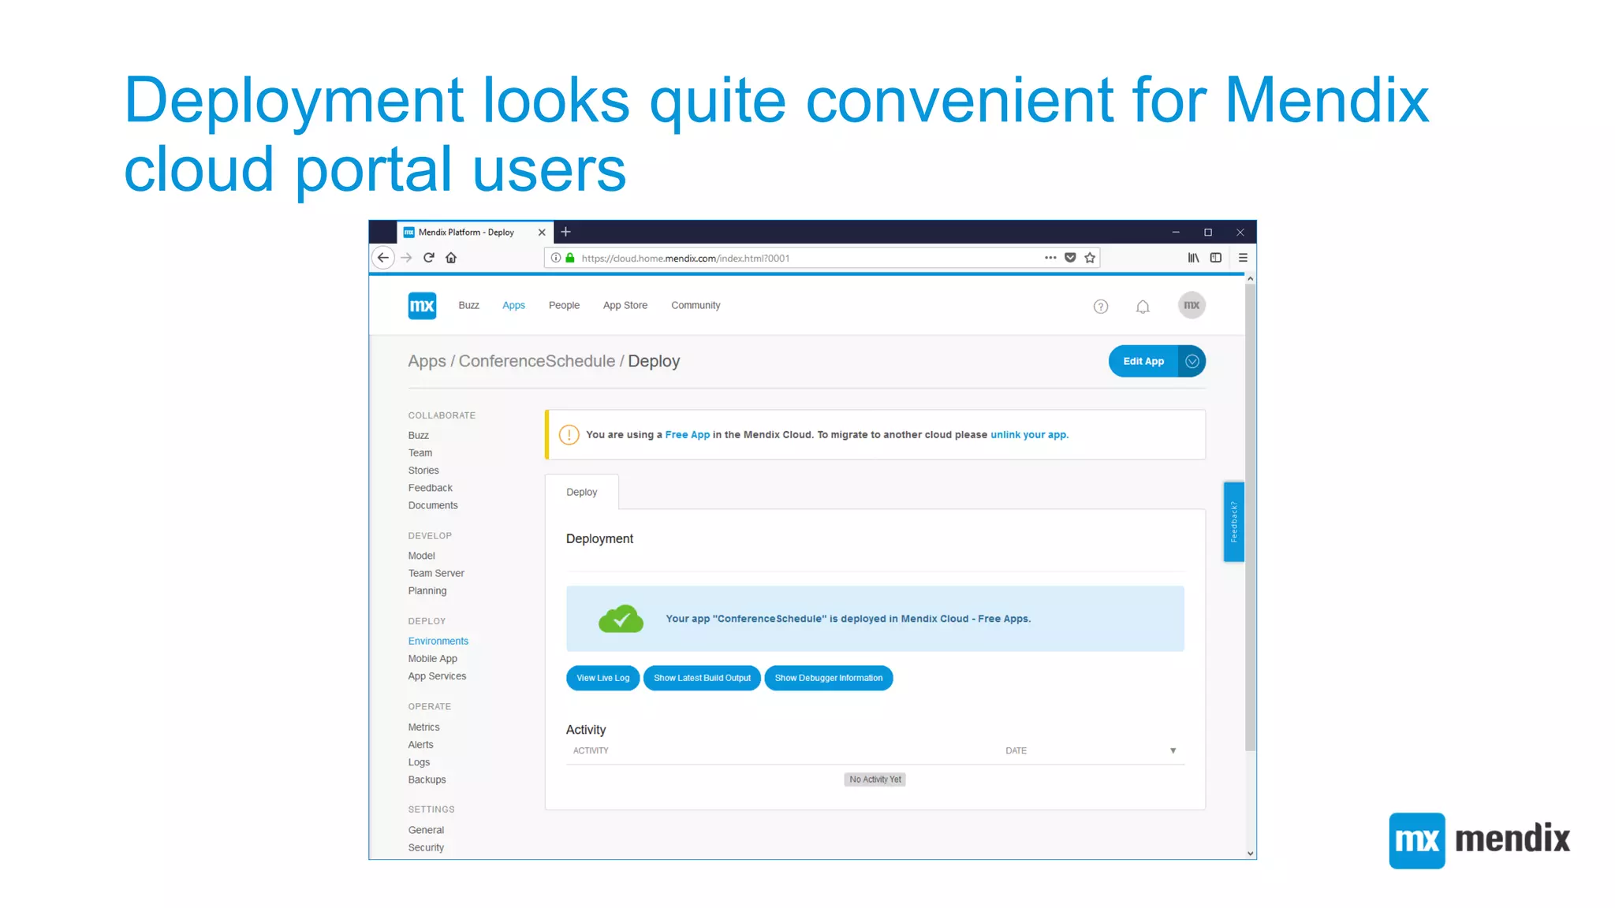This screenshot has width=1615, height=908.
Task: Open the People top navigation item
Action: tap(564, 306)
